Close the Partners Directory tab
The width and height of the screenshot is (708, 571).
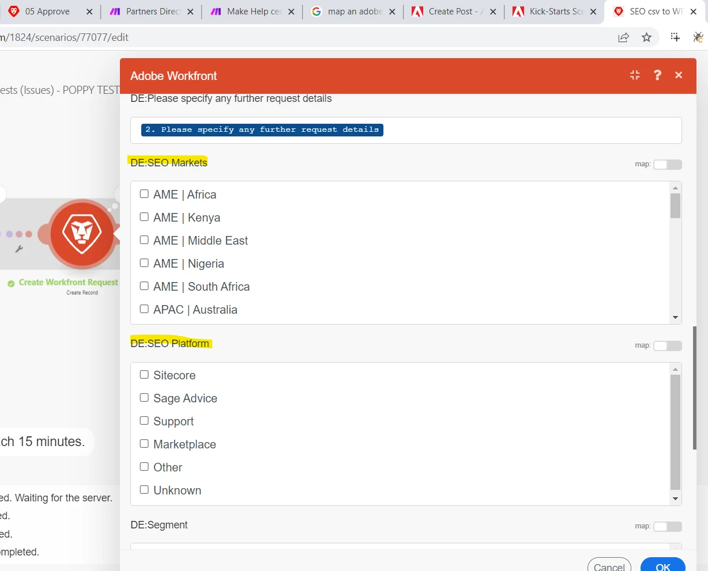[190, 12]
